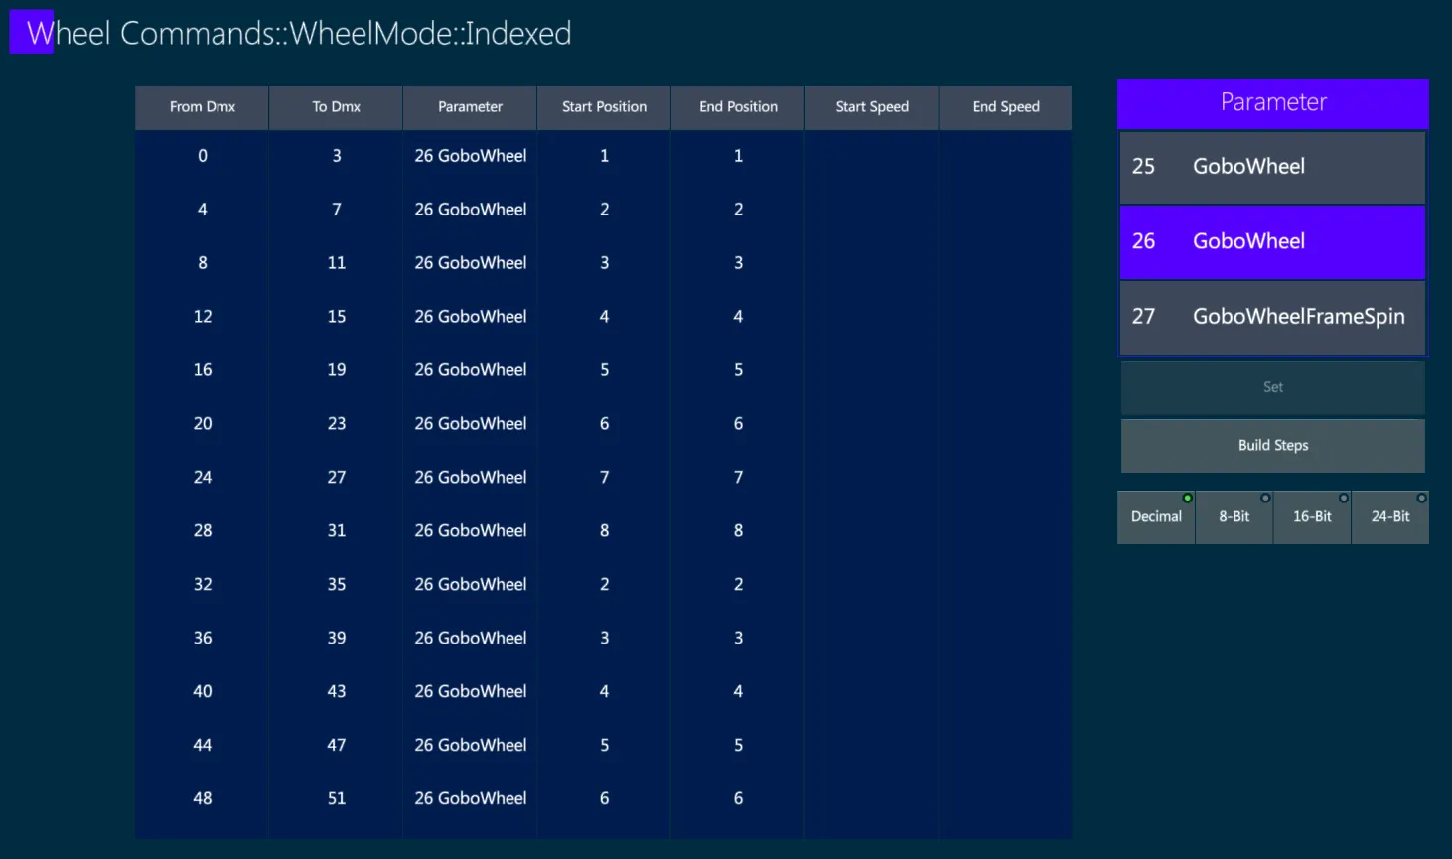The height and width of the screenshot is (859, 1452).
Task: Switch number format to 8-Bit
Action: (x=1234, y=516)
